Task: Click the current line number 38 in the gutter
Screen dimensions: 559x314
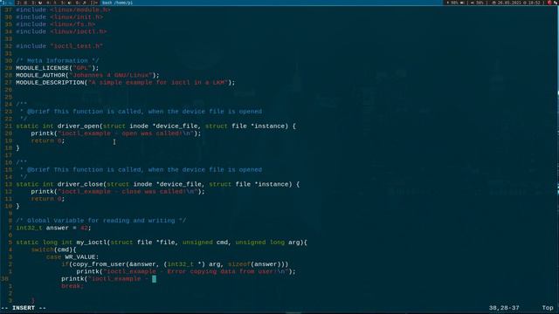Action: 4,279
